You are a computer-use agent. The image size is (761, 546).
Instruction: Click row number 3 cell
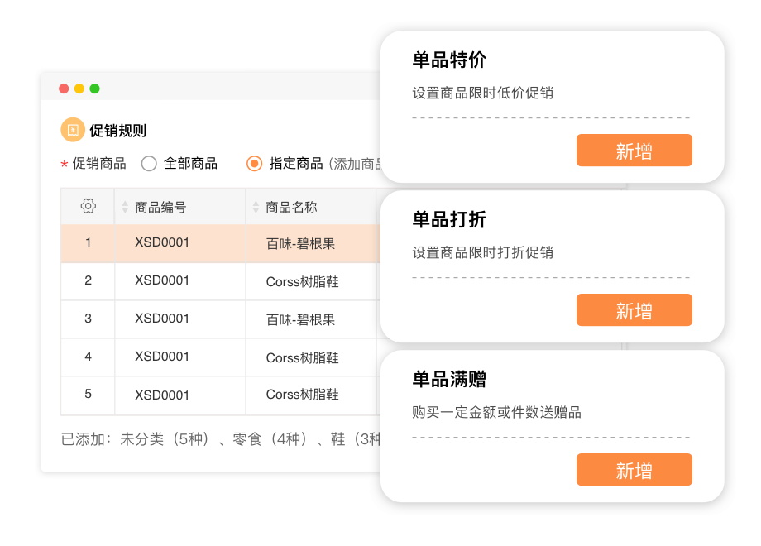pos(89,319)
